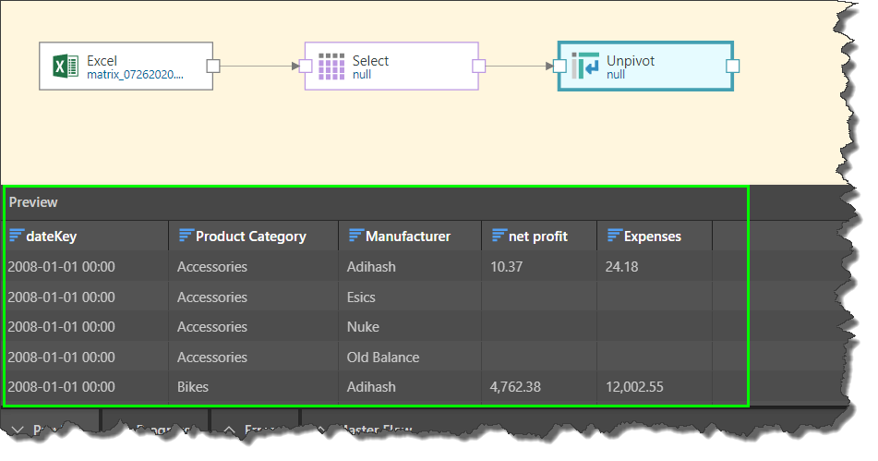Click the Product Category column type icon

pos(186,236)
